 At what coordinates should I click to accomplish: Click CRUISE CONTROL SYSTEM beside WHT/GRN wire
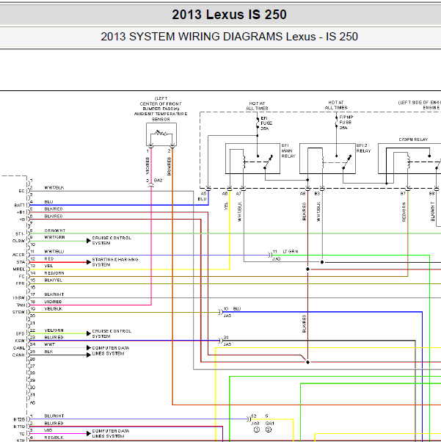(x=112, y=240)
